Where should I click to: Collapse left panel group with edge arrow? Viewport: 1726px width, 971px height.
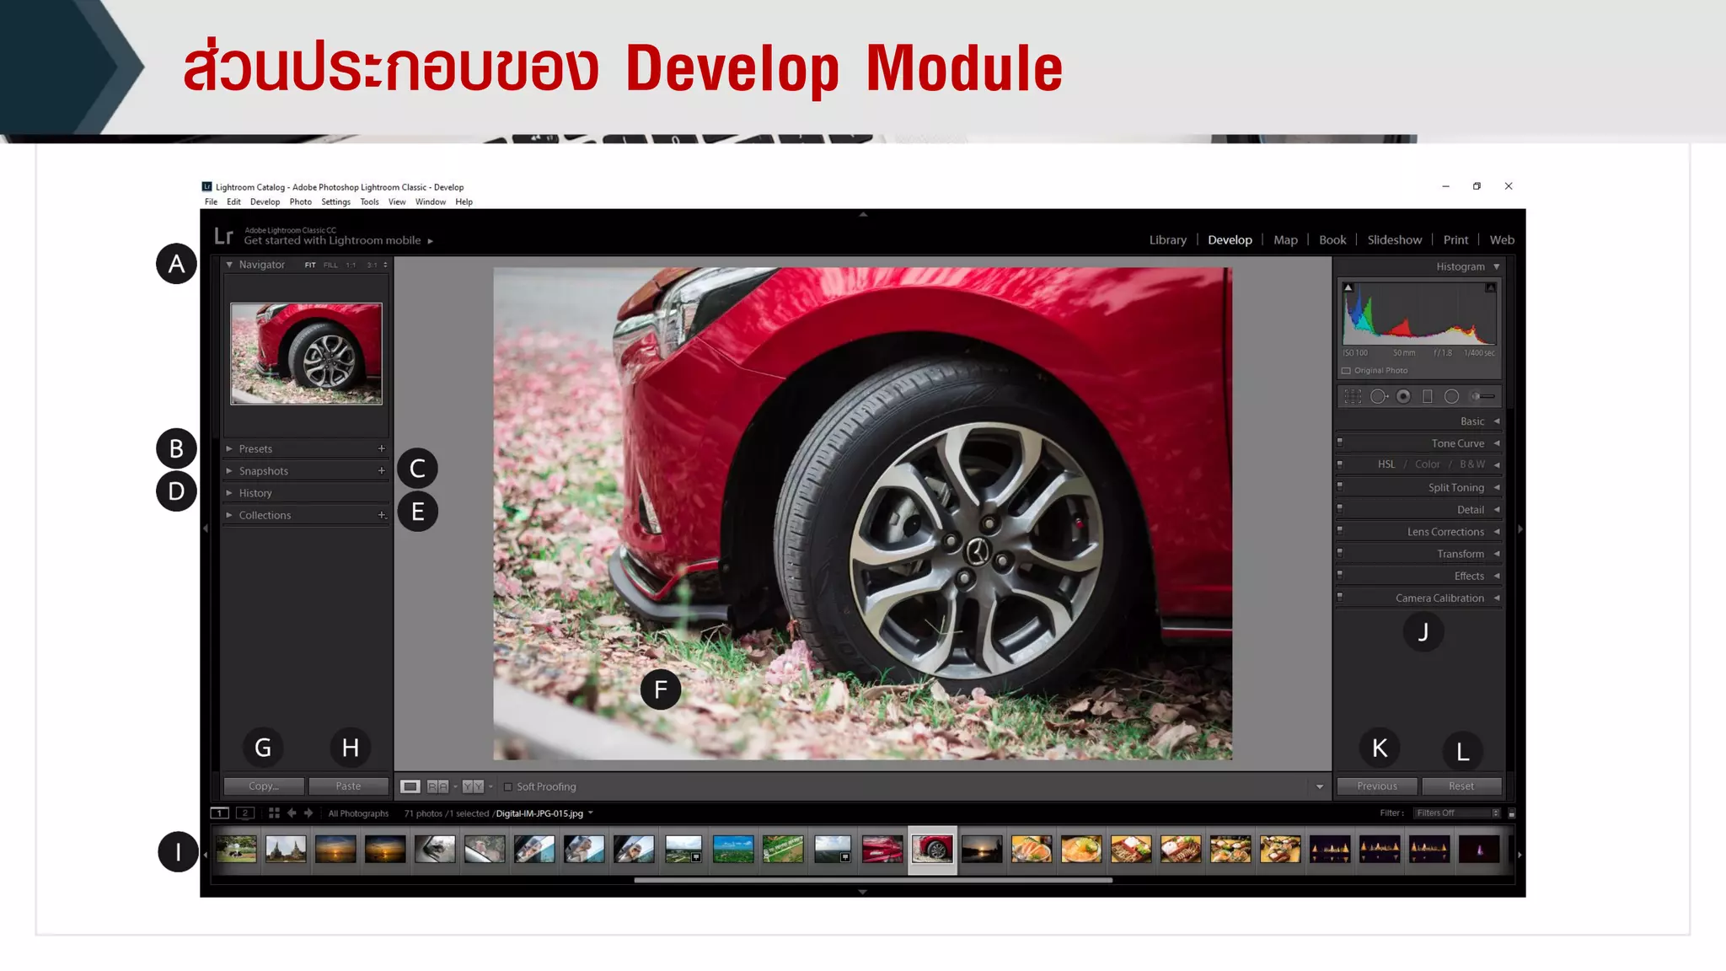point(205,528)
